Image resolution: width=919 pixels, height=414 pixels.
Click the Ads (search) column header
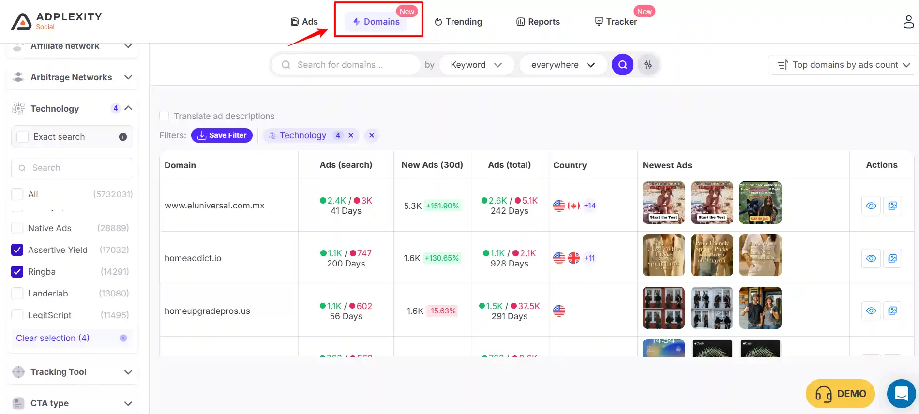point(346,165)
